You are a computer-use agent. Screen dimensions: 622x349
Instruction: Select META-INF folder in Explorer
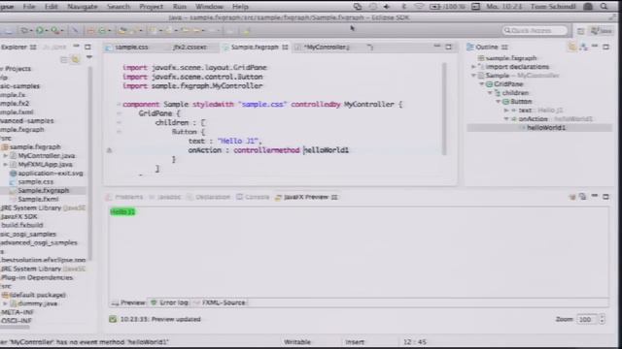point(17,312)
